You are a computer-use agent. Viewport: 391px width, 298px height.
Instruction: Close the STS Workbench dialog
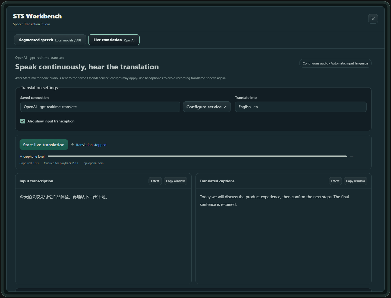(373, 19)
